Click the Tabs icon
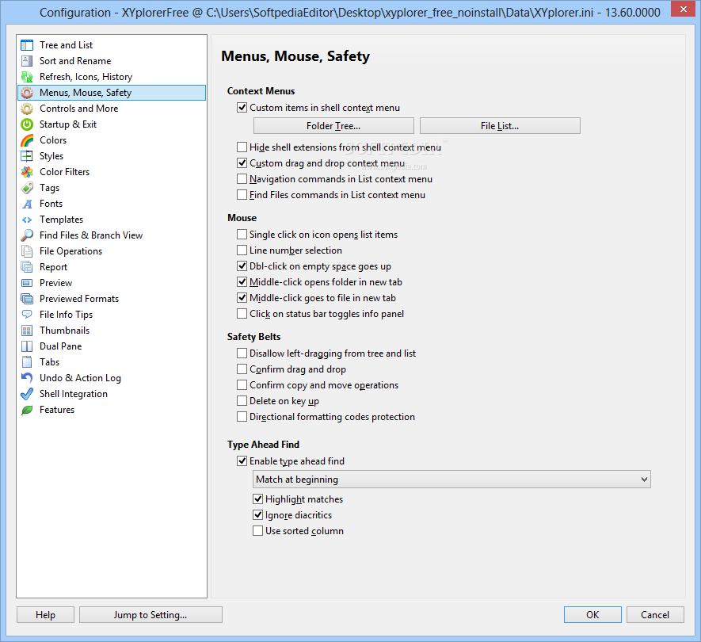This screenshot has height=642, width=701. (27, 362)
